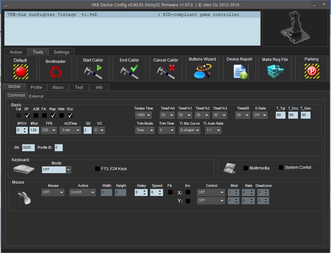Open the Buttons Wizard
Screen dimensions: 331x253
coord(202,71)
